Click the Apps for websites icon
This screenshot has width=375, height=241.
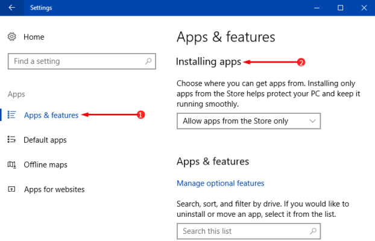(x=11, y=189)
